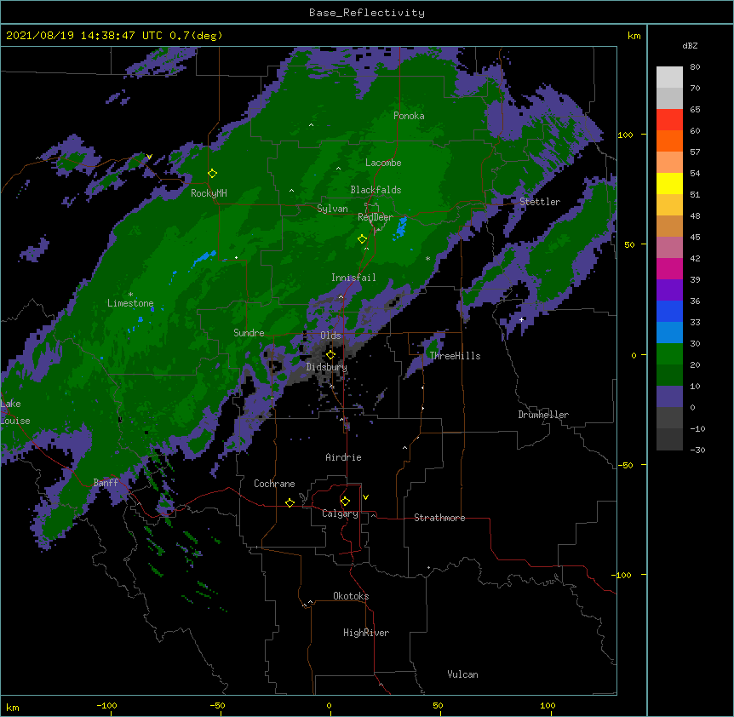Click the Okotoks town label
The height and width of the screenshot is (717, 734).
coord(351,596)
